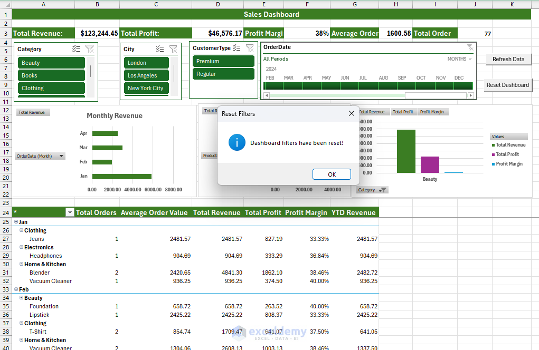Select Books in Category slicer
This screenshot has width=539, height=350.
pos(51,75)
